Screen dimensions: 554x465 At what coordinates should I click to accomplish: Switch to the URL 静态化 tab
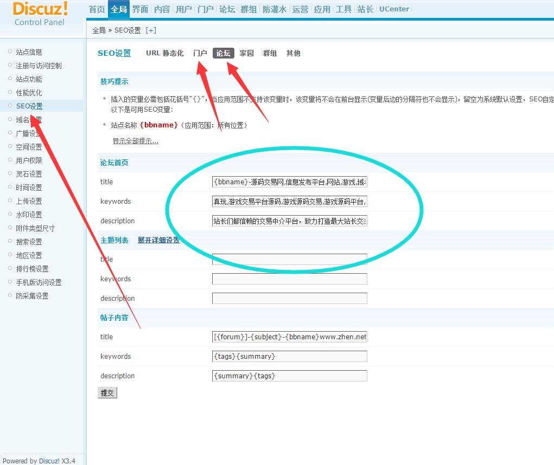164,53
